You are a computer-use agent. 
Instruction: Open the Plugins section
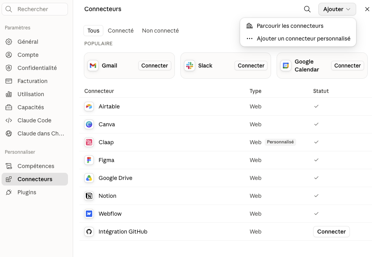[35, 192]
